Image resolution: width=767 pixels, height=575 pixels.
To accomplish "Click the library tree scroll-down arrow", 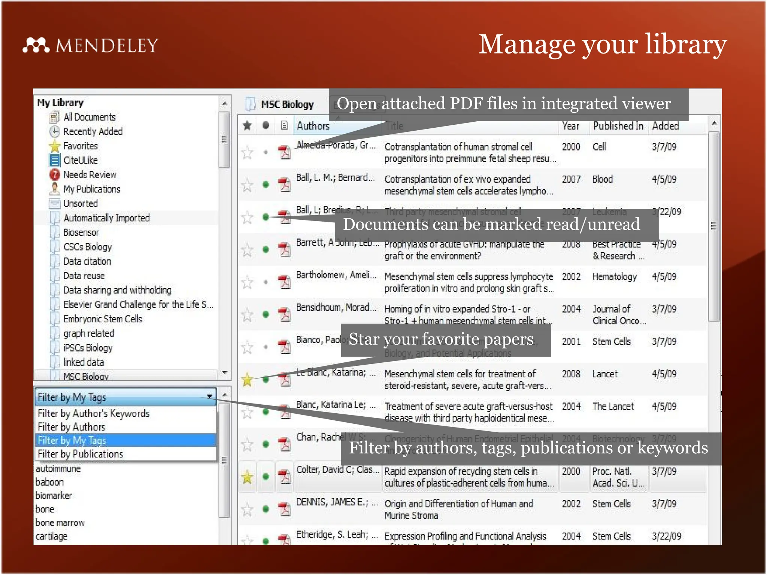I will coord(225,372).
